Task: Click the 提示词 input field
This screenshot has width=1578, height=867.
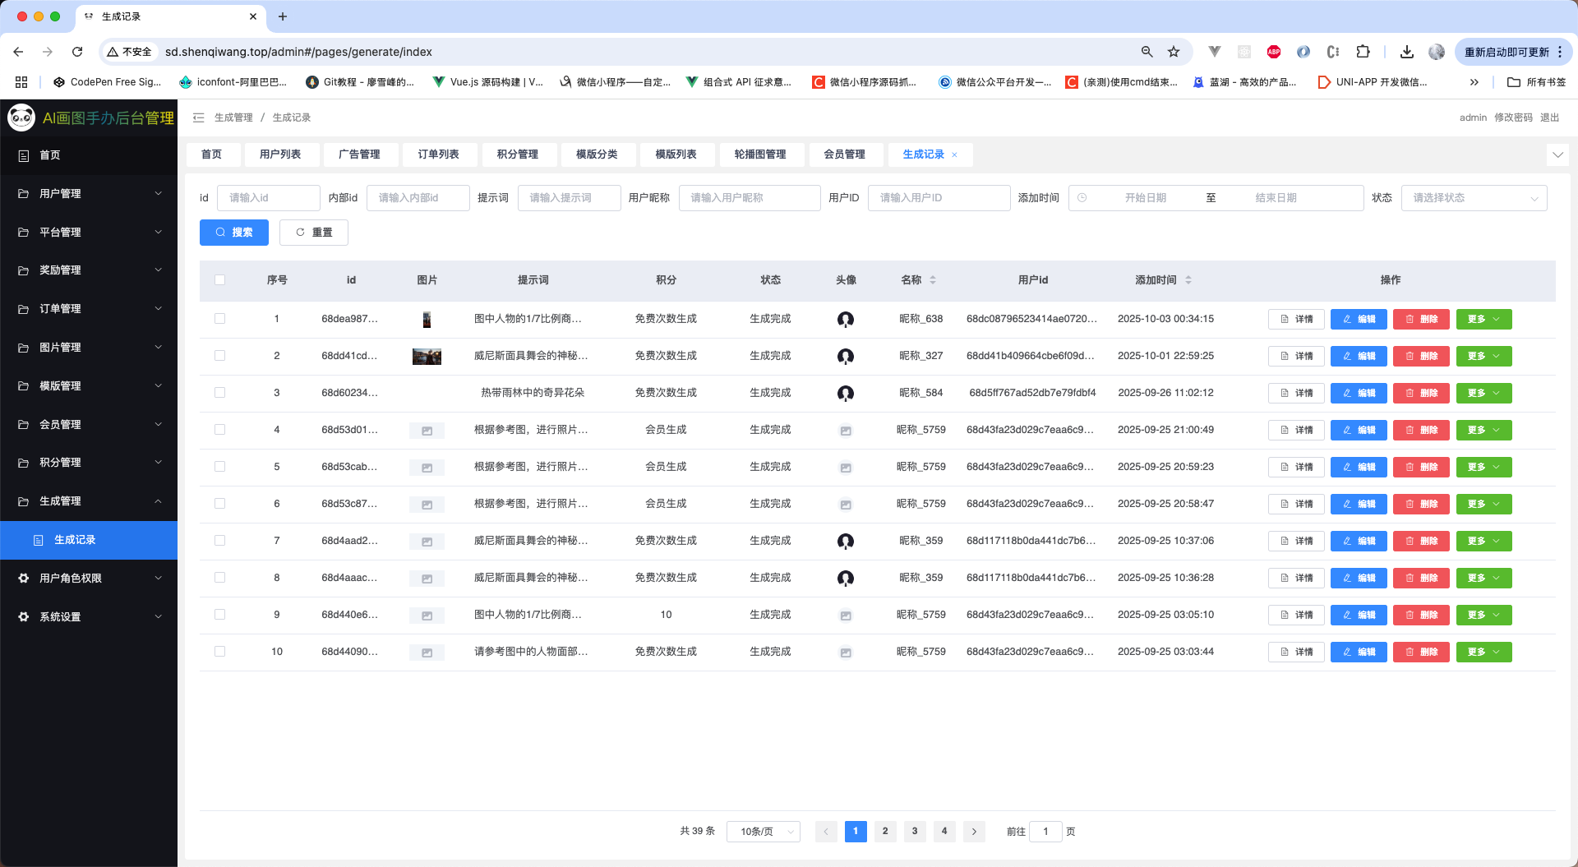Action: tap(569, 198)
